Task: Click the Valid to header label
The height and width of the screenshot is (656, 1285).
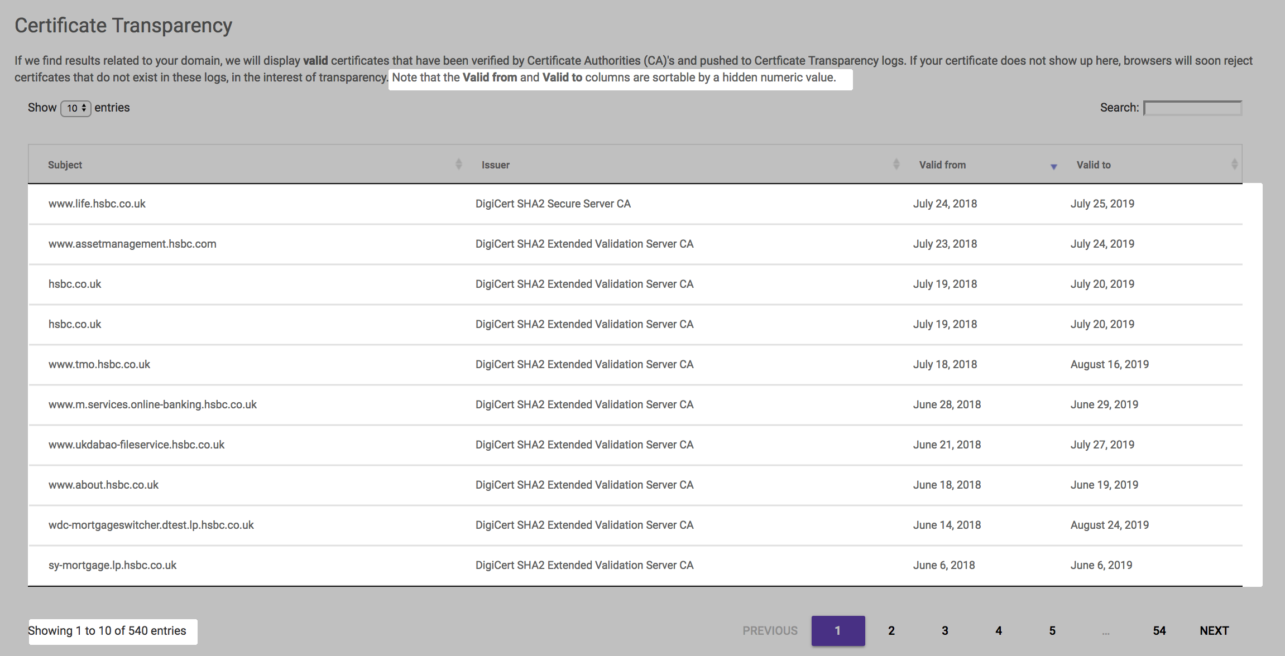Action: pos(1094,165)
